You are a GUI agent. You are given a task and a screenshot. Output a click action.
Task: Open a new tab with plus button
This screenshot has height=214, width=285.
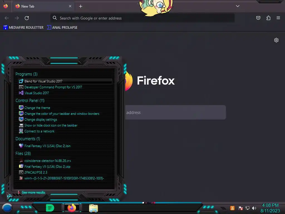[x=81, y=6]
